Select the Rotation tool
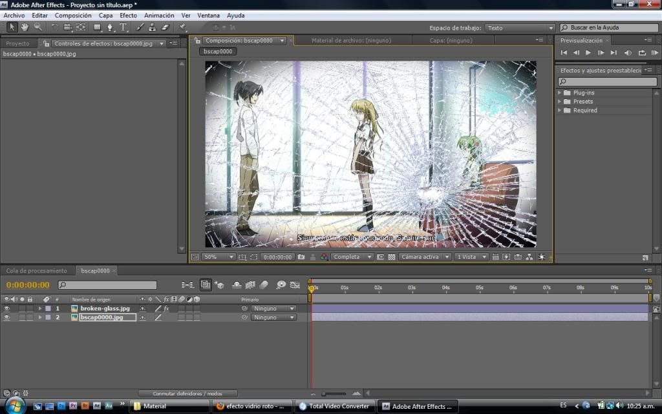This screenshot has width=662, height=414. (55, 27)
